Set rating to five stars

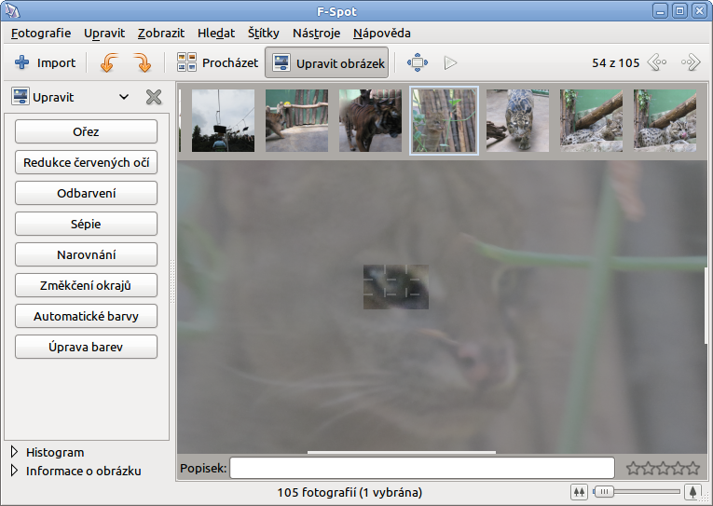click(x=693, y=468)
